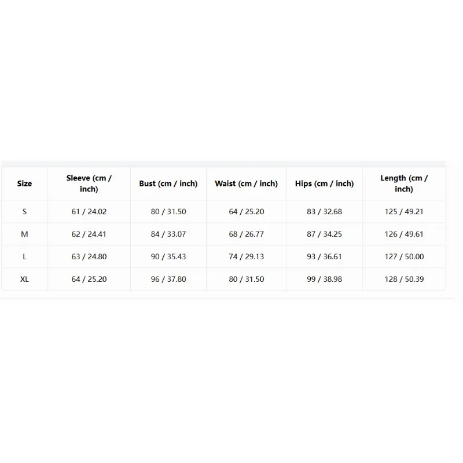463x463 pixels.
Task: Select the Waist (cm / inch) header
Action: tap(247, 183)
